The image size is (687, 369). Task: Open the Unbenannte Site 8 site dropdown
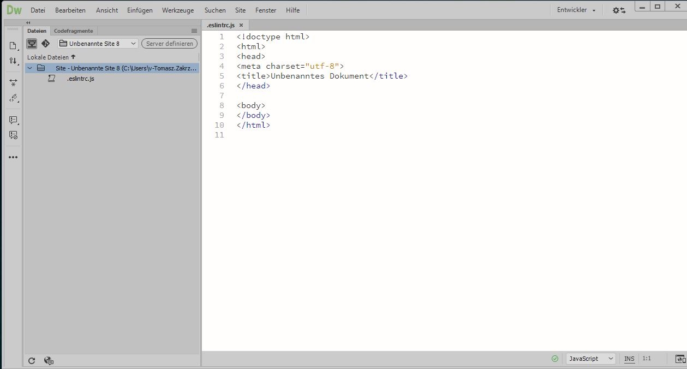(x=97, y=43)
